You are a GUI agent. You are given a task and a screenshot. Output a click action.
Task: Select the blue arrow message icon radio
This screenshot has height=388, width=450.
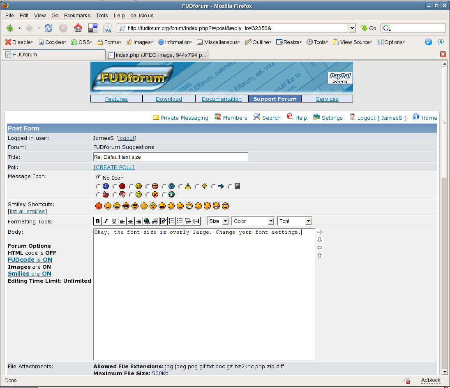tap(213, 186)
